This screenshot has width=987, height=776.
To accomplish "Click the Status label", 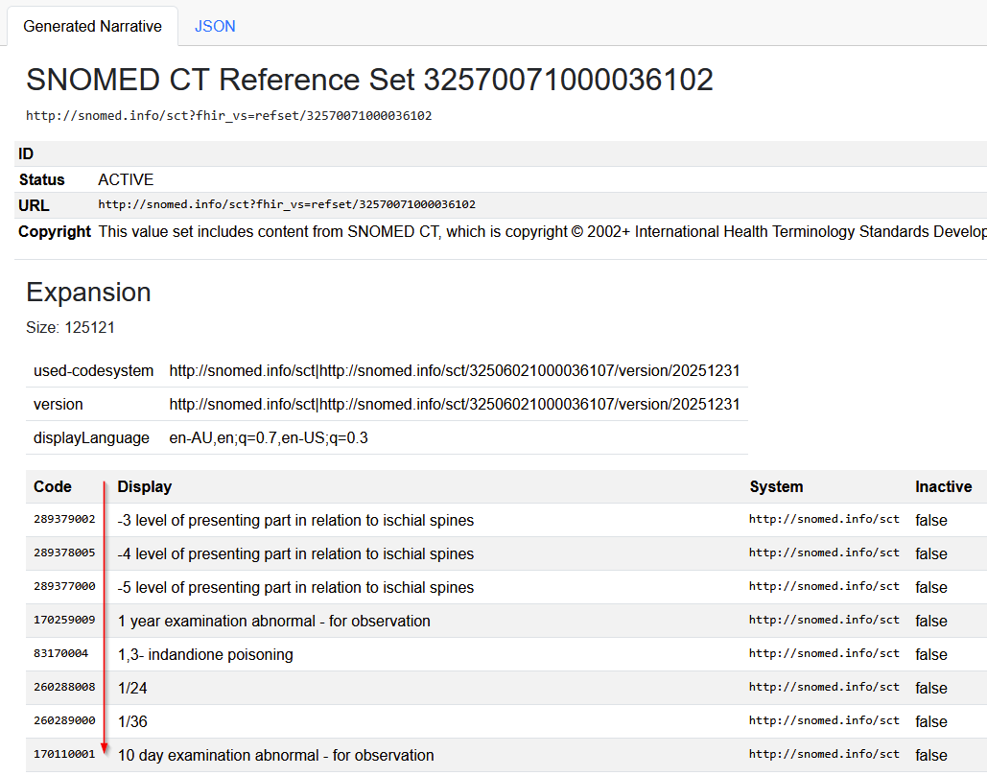I will coord(41,180).
